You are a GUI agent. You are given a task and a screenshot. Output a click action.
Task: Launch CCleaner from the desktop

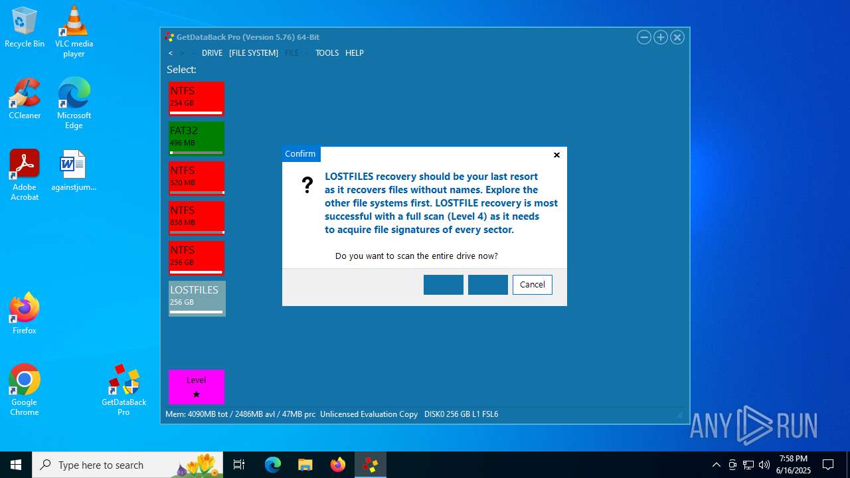tap(25, 99)
